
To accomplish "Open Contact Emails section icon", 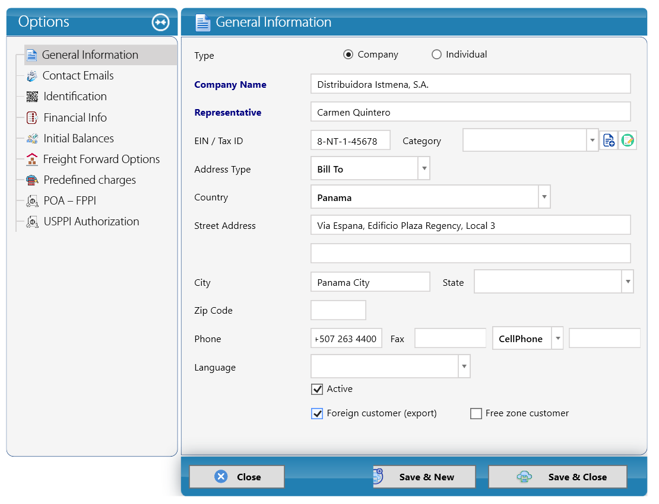I will (x=32, y=76).
